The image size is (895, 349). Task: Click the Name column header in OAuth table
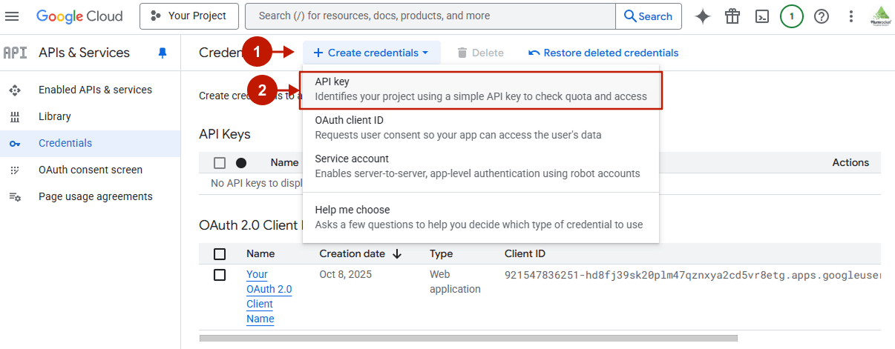pos(260,253)
